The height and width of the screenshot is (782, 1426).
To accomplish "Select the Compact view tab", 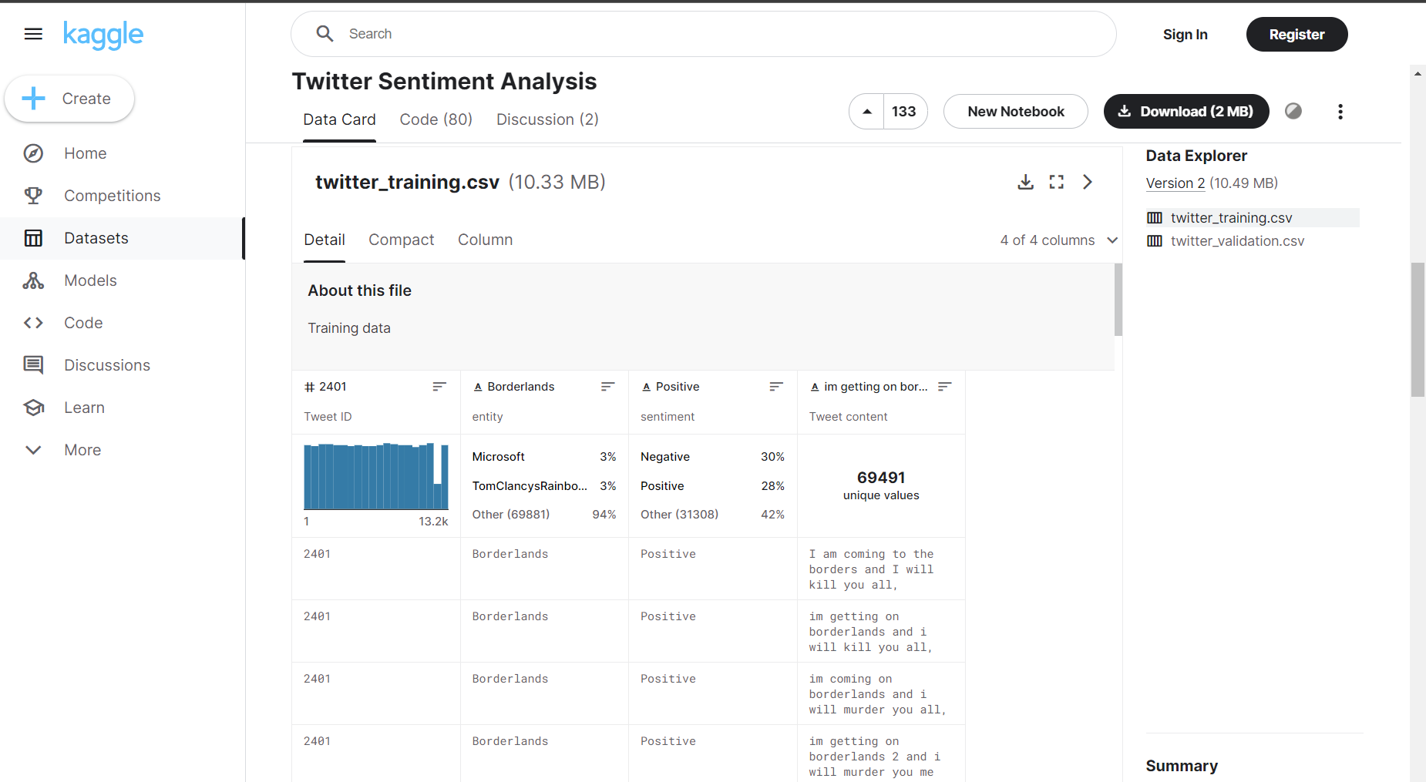I will click(x=401, y=240).
